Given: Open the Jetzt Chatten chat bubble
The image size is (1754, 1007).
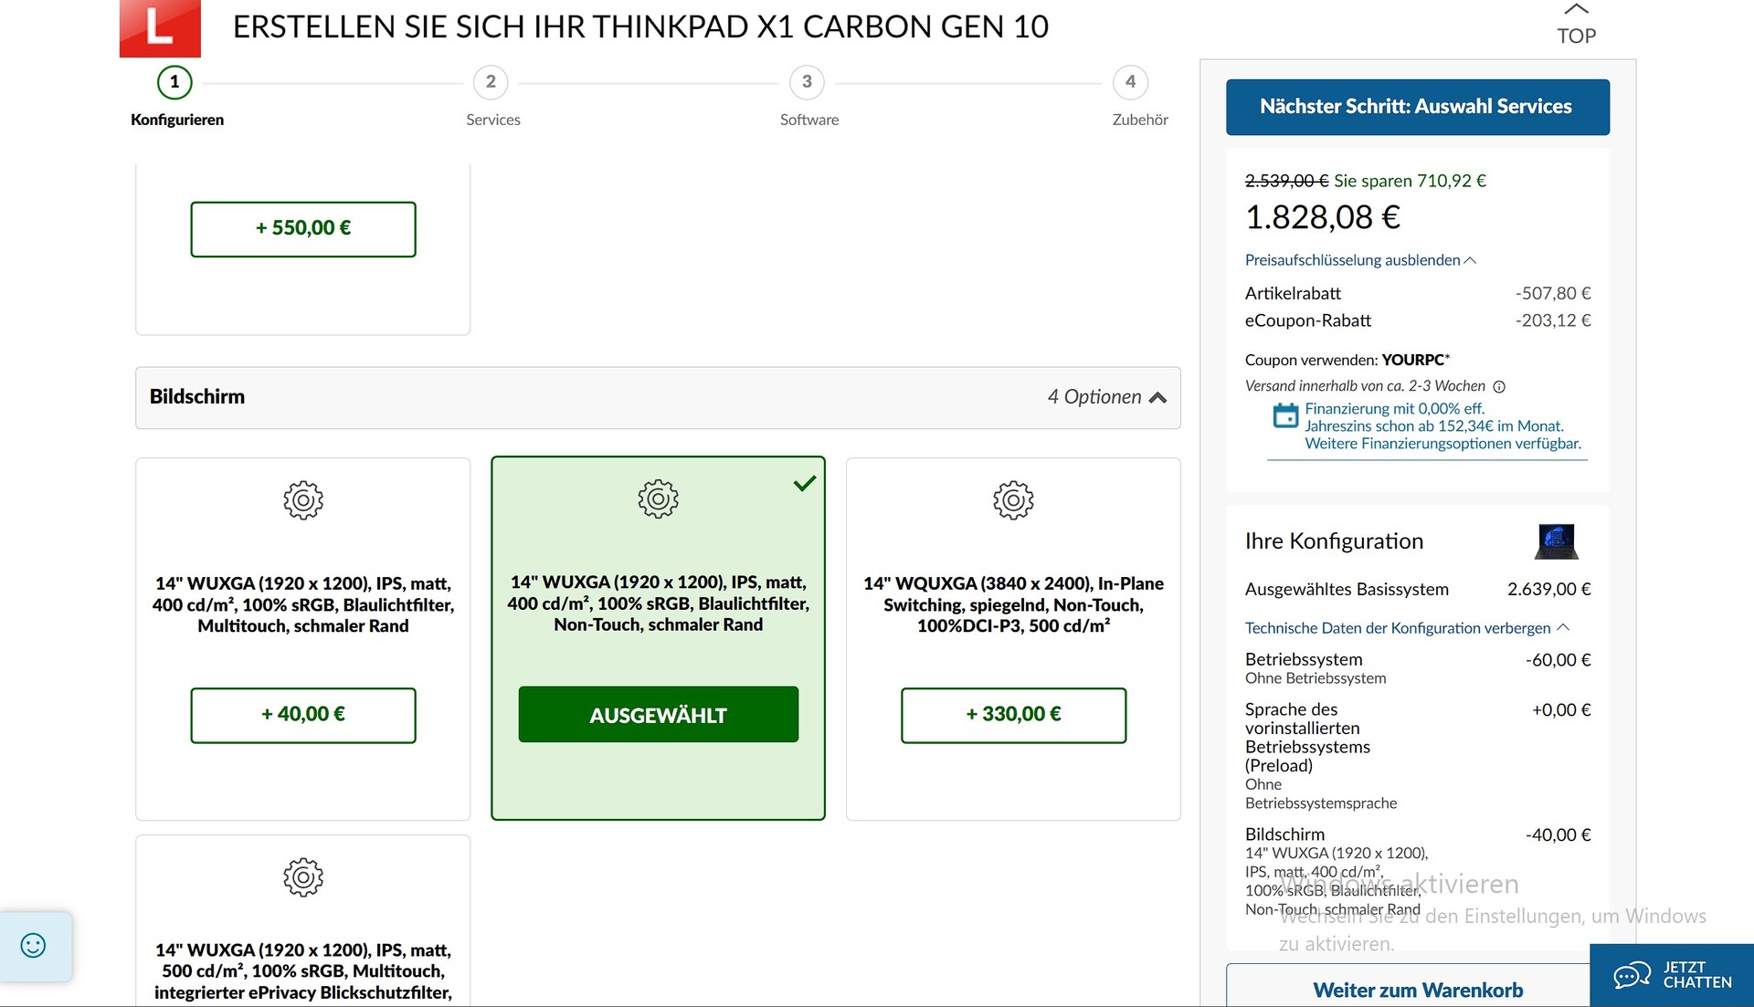Looking at the screenshot, I should pos(1672,975).
